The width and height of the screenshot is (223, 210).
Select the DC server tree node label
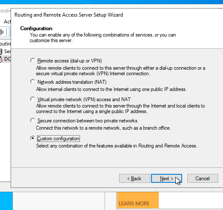click(8, 59)
